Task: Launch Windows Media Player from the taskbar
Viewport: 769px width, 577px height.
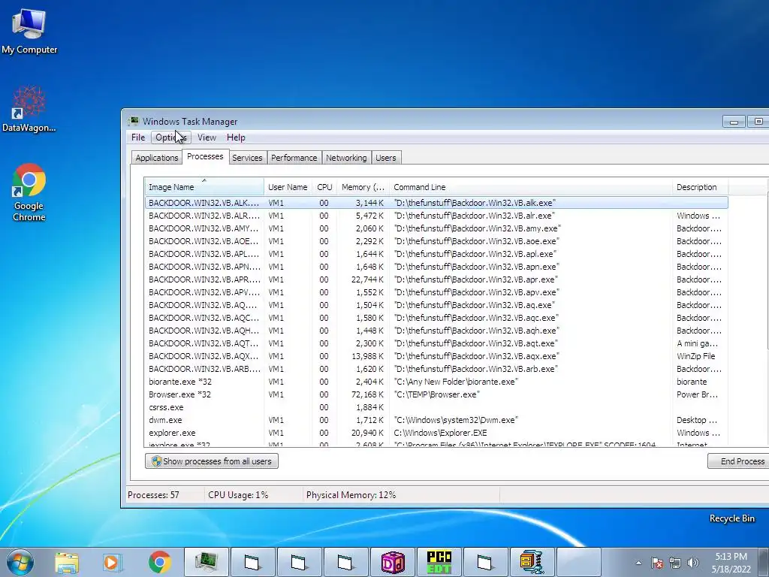Action: tap(113, 562)
